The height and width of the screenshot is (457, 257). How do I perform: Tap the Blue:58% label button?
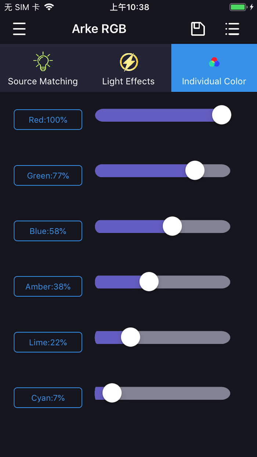coord(48,231)
